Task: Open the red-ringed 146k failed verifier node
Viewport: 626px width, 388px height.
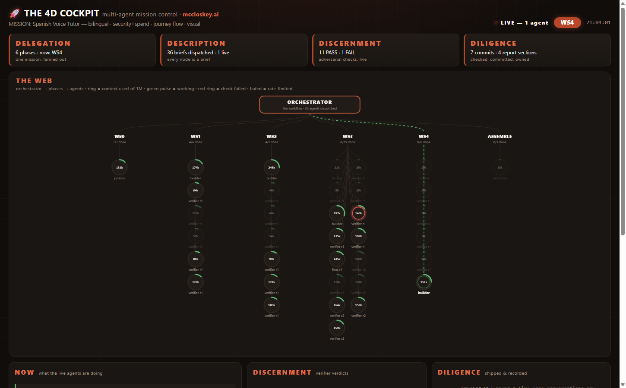Action: (x=358, y=213)
